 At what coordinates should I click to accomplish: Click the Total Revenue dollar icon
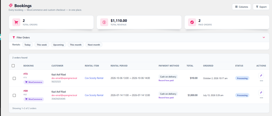(x=104, y=22)
